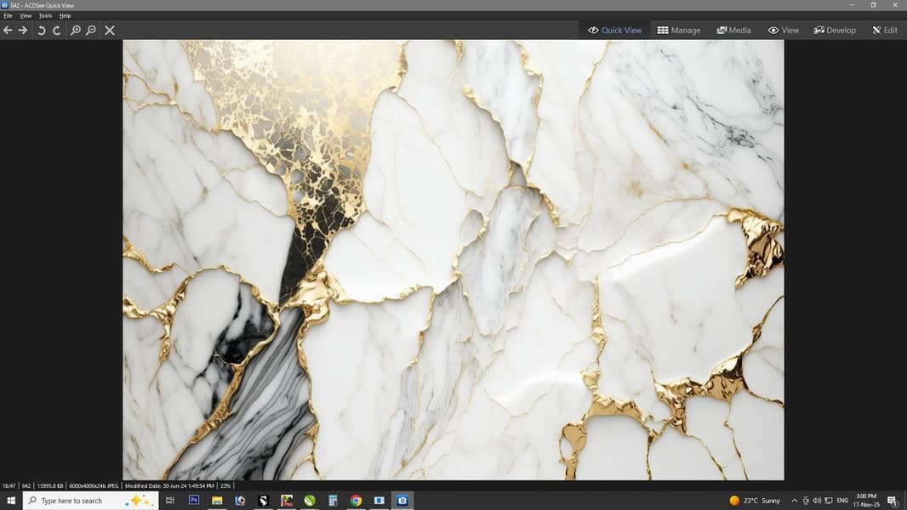Viewport: 907px width, 510px height.
Task: Open the Tools menu
Action: (x=45, y=15)
